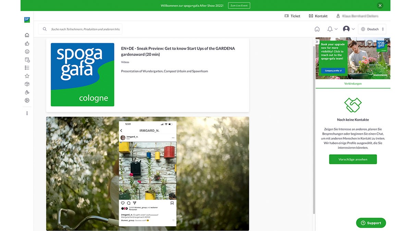Screen dimensions: 411x231
Task: Close the banner advertisement with the X
Action: (387, 41)
